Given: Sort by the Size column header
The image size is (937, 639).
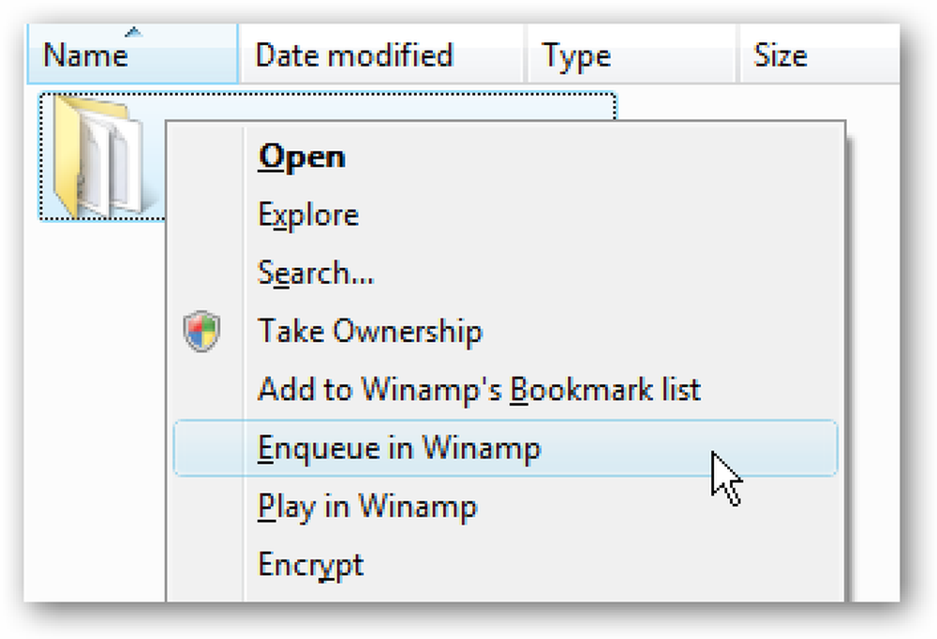Looking at the screenshot, I should pyautogui.click(x=819, y=54).
